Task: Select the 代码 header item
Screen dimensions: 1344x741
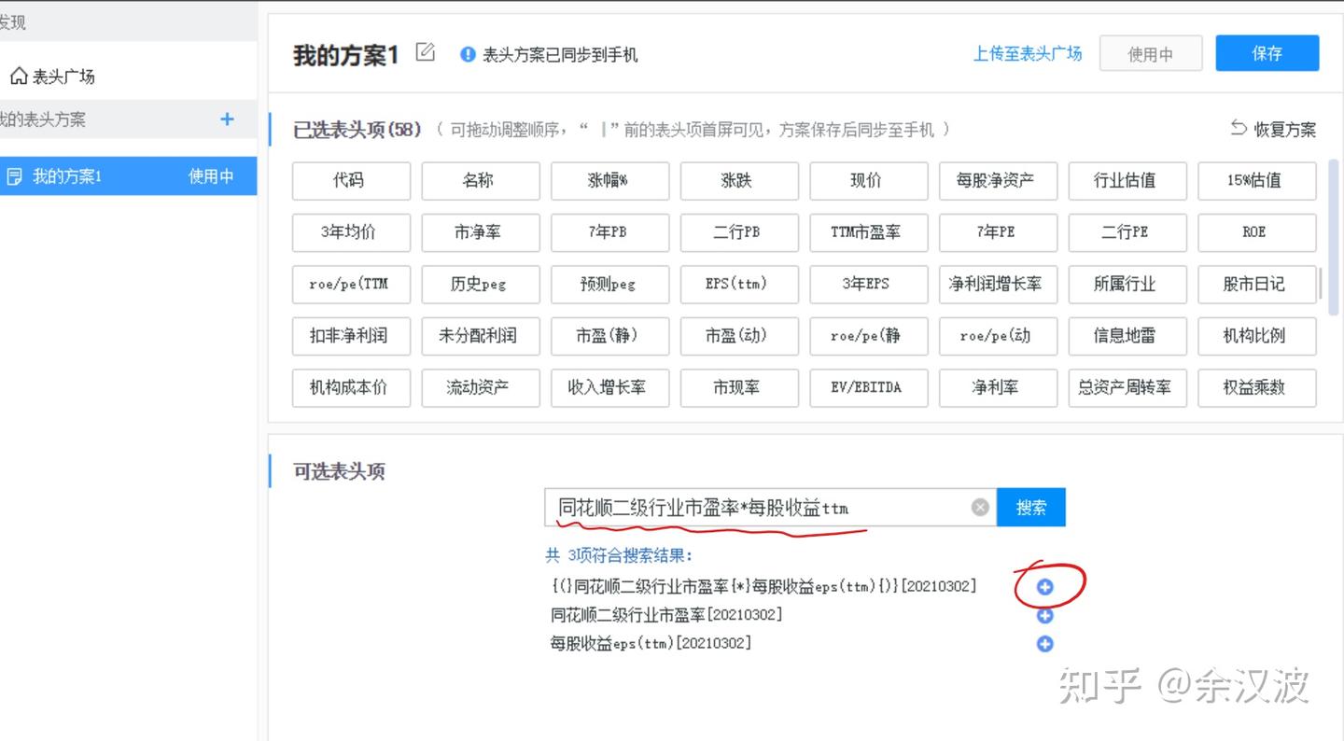Action: [x=351, y=180]
